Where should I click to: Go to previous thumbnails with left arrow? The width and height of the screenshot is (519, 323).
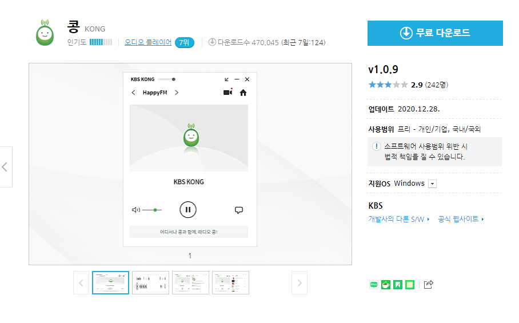click(81, 282)
